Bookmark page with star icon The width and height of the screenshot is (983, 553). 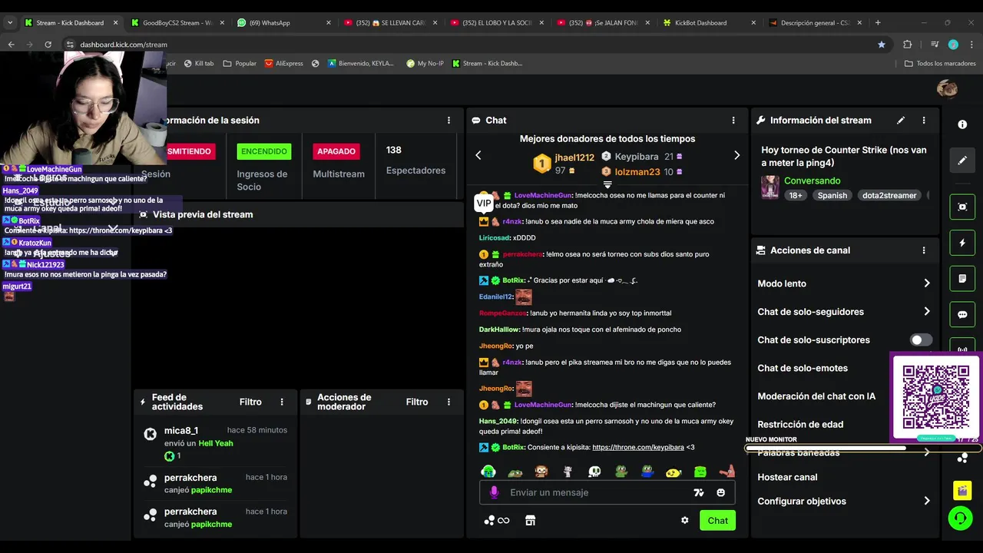pyautogui.click(x=882, y=45)
